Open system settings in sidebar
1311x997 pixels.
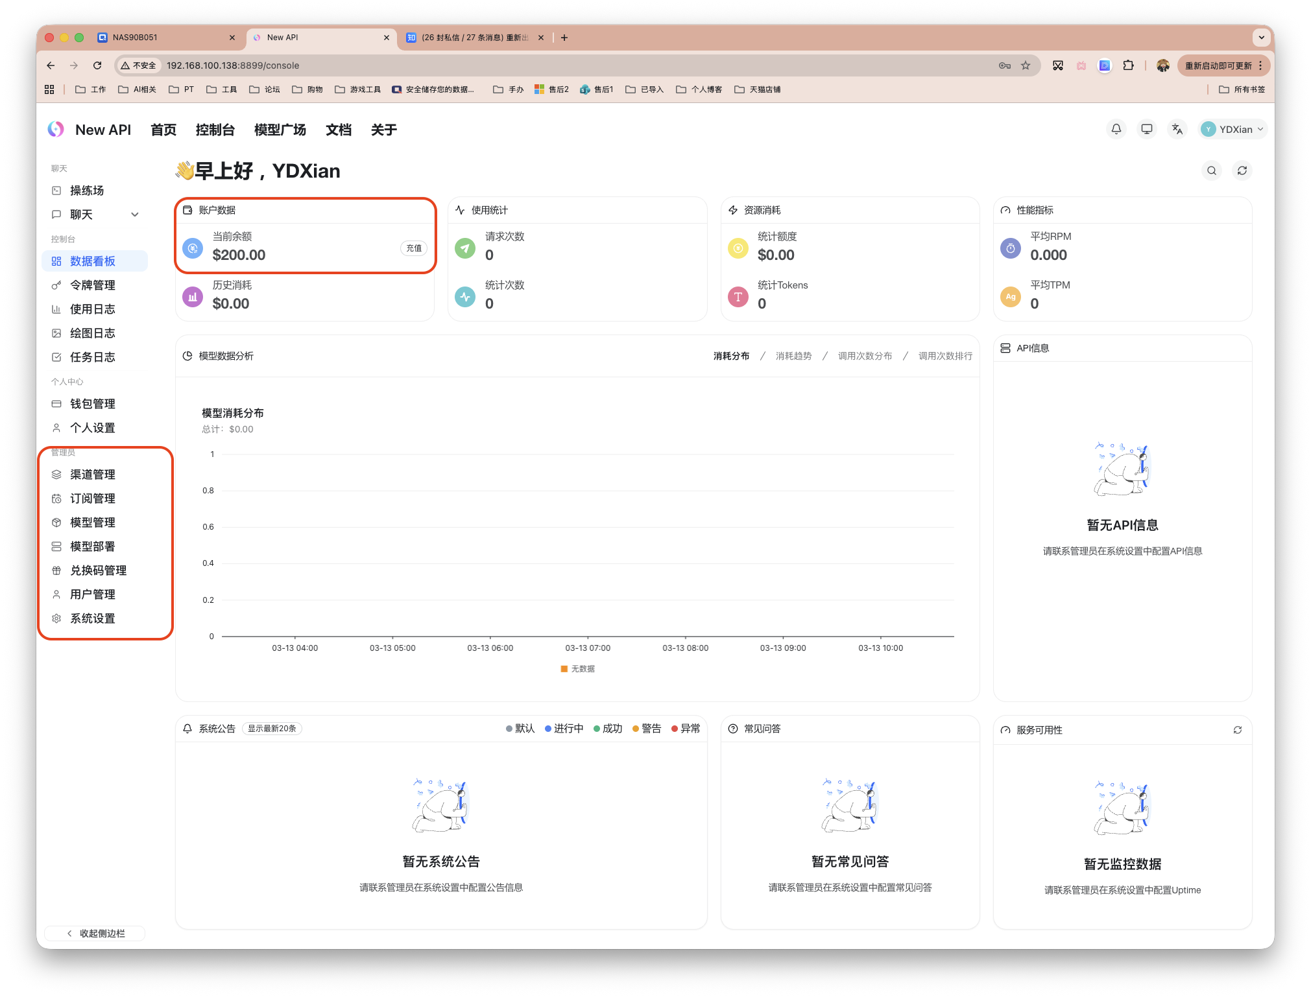[93, 618]
